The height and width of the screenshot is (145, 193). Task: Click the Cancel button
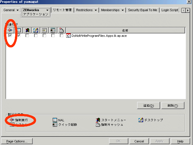click(x=139, y=141)
